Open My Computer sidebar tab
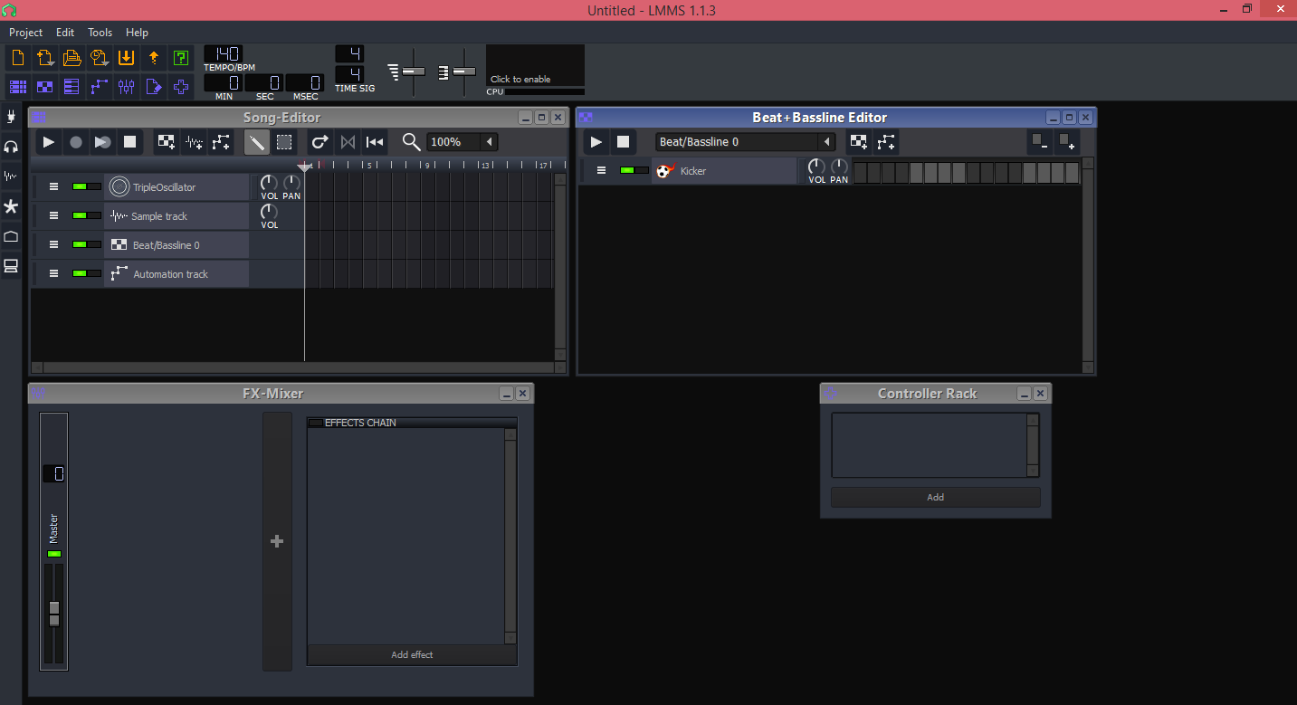This screenshot has width=1297, height=705. (x=11, y=266)
